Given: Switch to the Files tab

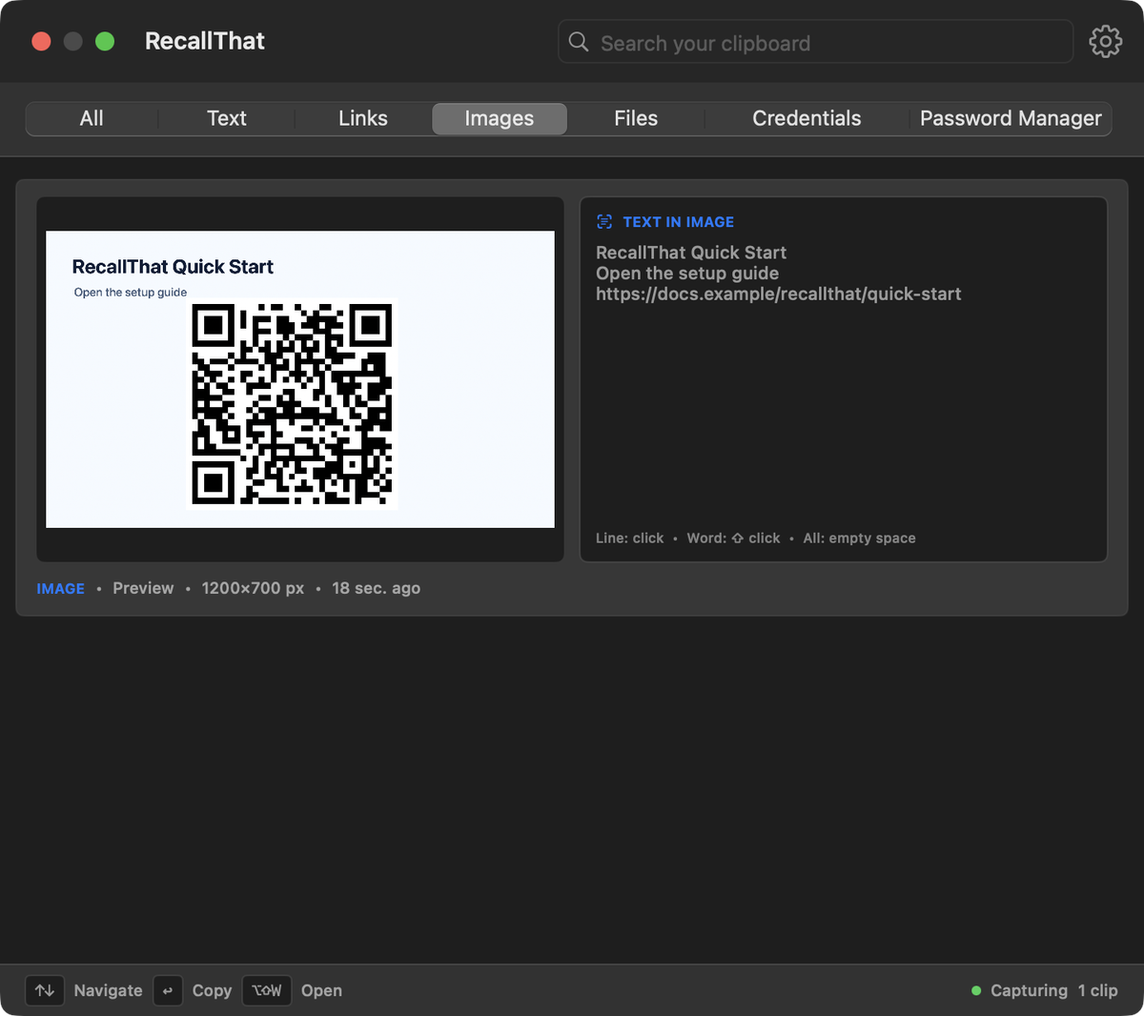Looking at the screenshot, I should pos(636,119).
